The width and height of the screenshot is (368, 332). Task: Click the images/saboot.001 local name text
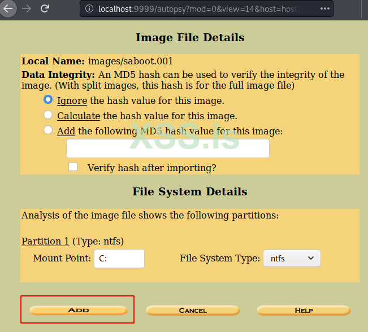click(x=131, y=61)
